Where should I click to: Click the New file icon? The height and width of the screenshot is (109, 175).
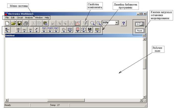coord(7,23)
